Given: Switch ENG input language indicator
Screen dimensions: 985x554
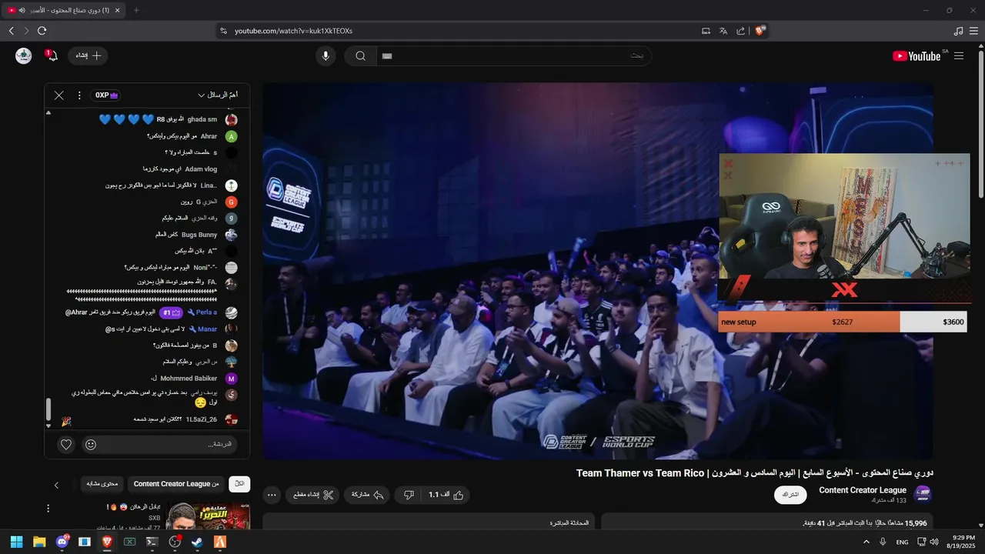Looking at the screenshot, I should point(903,542).
